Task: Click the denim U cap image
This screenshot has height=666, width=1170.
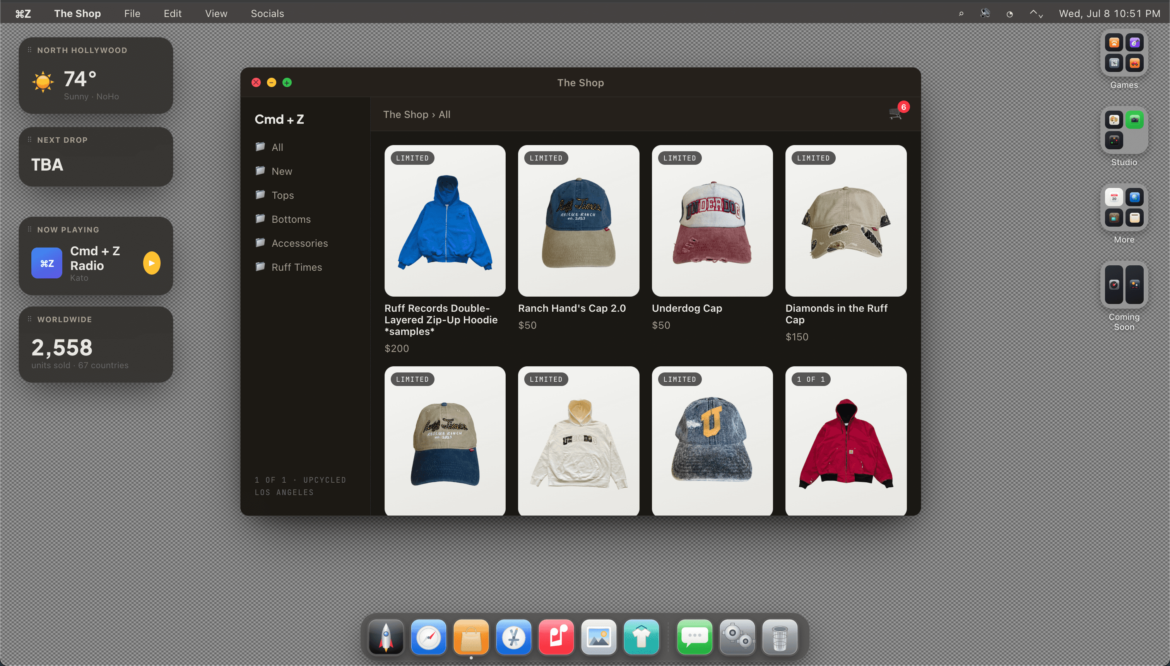Action: pos(712,441)
